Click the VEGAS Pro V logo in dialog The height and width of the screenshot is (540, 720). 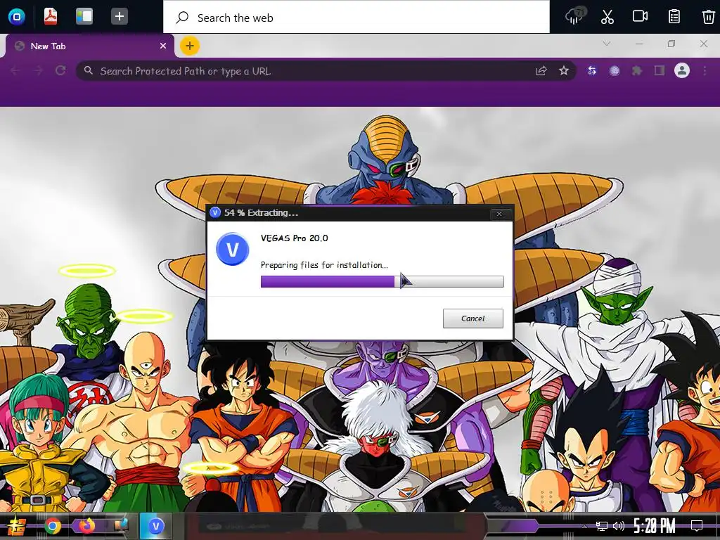[232, 249]
